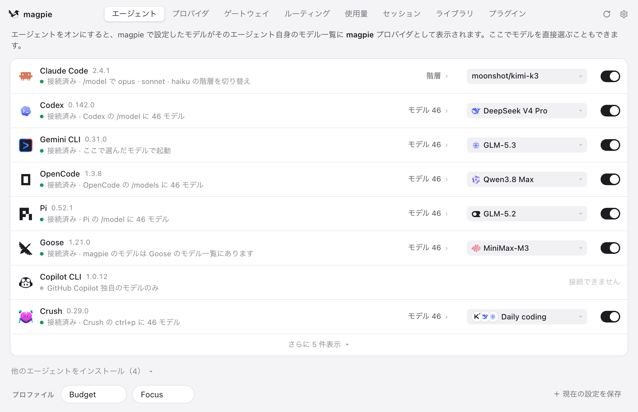Switch to the プロバイダ tab
Image resolution: width=638 pixels, height=412 pixels.
coord(190,14)
